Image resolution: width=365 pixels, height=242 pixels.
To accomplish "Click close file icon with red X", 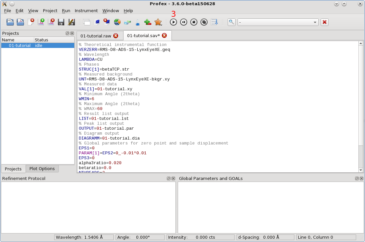I will click(31, 22).
